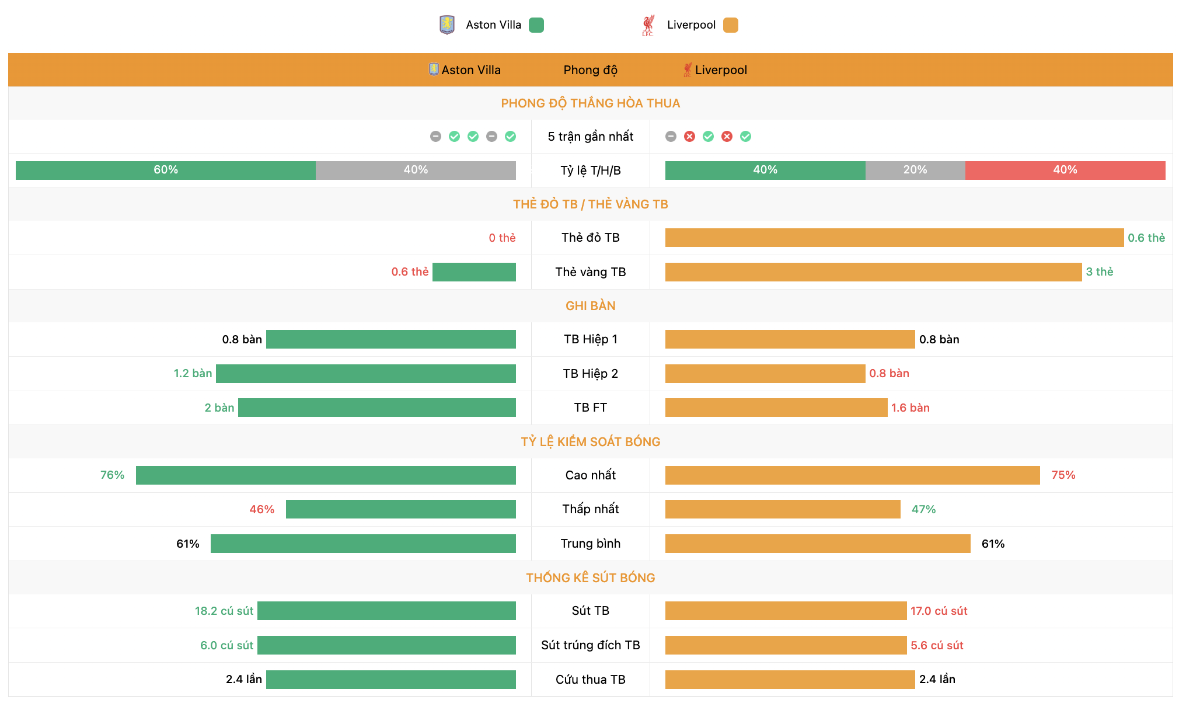Image resolution: width=1179 pixels, height=703 pixels.
Task: Click the Thẻ đỏ TB row label
Action: (x=590, y=238)
